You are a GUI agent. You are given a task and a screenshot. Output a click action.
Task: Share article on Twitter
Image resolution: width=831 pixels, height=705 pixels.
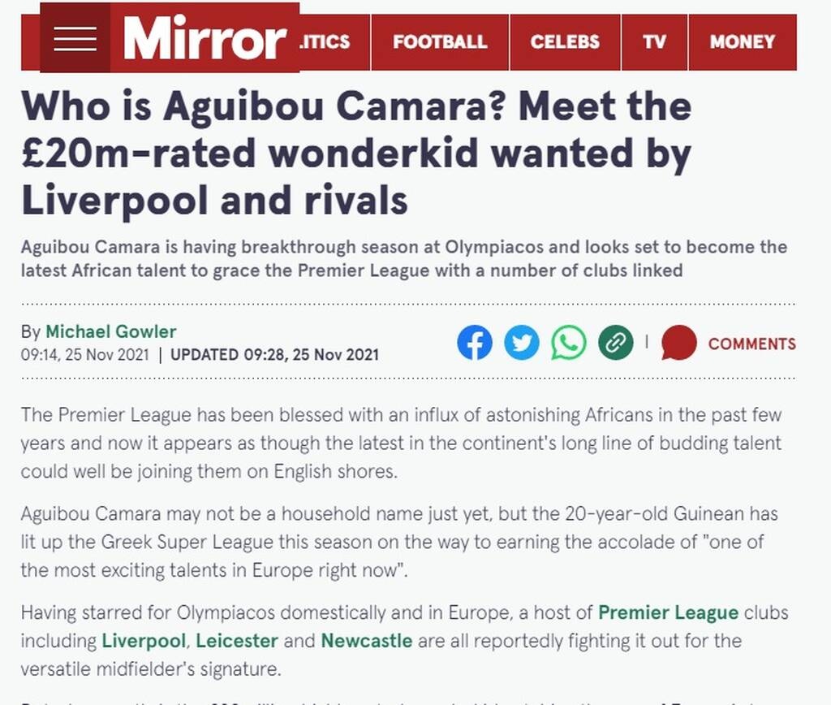point(521,343)
